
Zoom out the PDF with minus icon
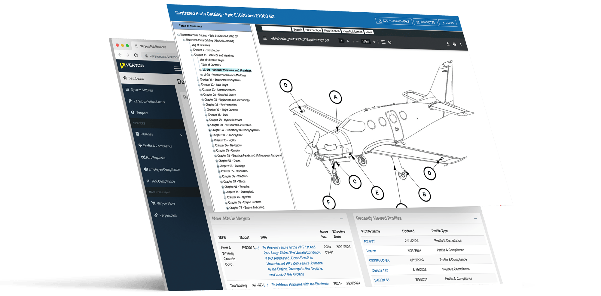pos(357,41)
